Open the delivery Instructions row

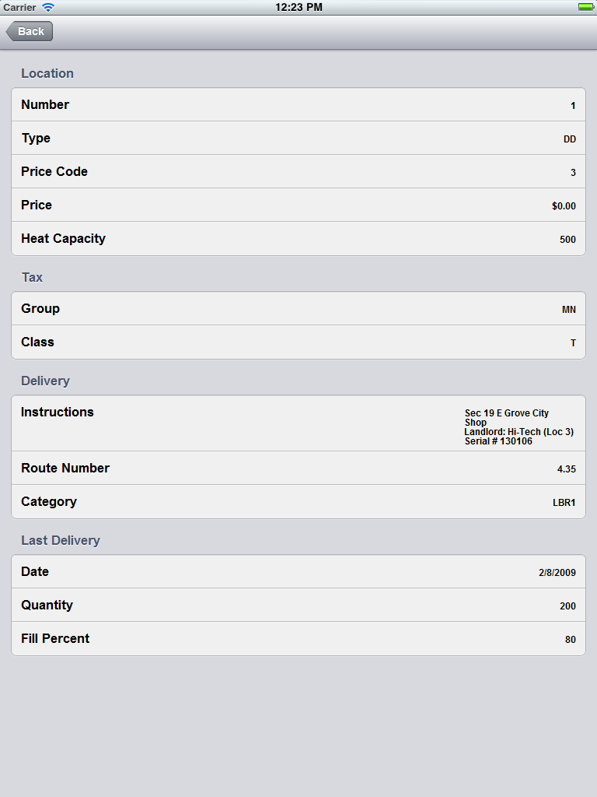298,423
